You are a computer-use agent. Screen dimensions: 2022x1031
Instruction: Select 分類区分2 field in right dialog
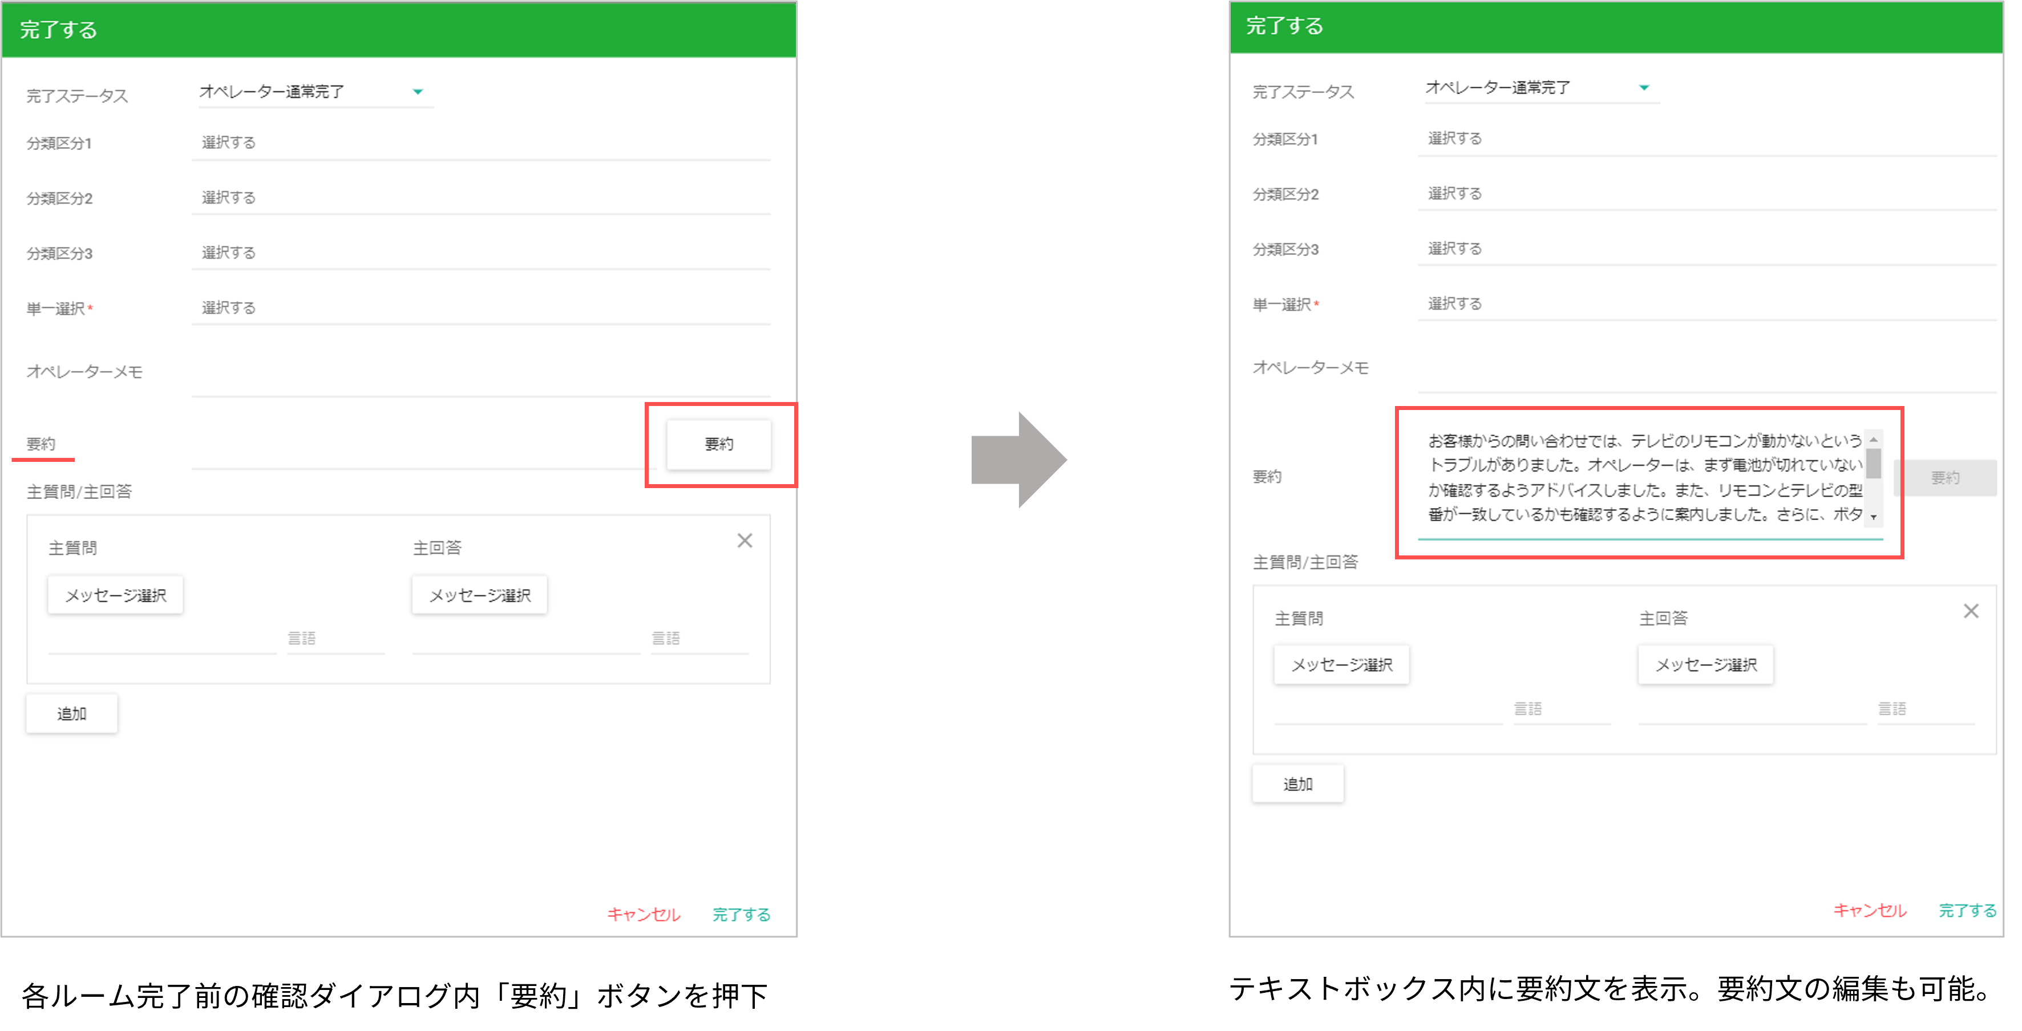tap(1706, 194)
